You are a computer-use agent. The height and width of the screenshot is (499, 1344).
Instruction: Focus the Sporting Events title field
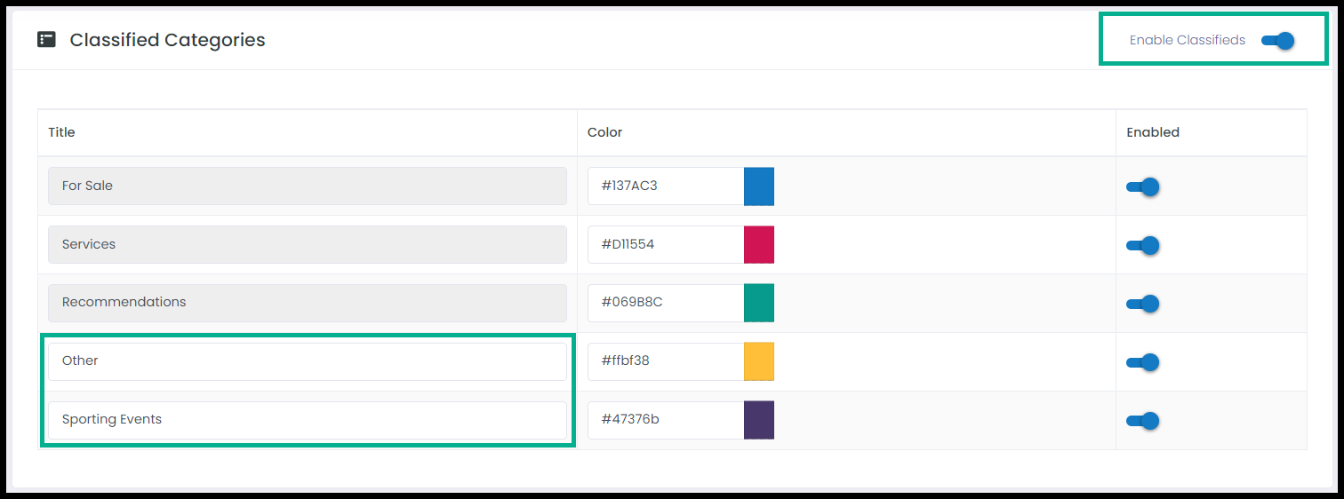tap(308, 420)
